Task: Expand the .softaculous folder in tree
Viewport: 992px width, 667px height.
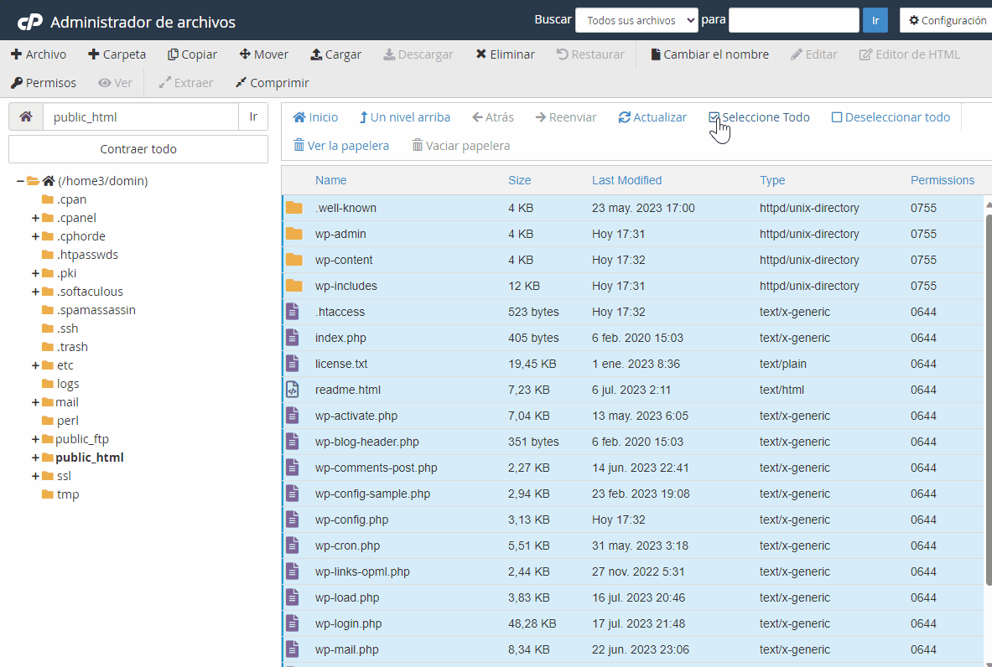Action: [x=35, y=292]
